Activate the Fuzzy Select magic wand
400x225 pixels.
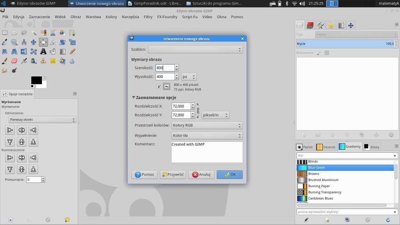click(34, 33)
